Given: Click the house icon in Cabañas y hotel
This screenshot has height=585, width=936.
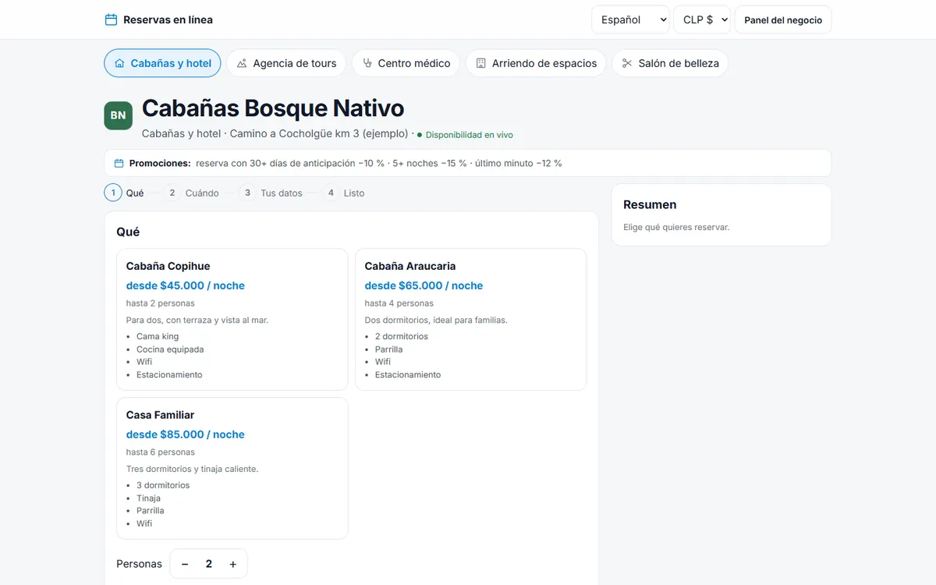Looking at the screenshot, I should 119,63.
